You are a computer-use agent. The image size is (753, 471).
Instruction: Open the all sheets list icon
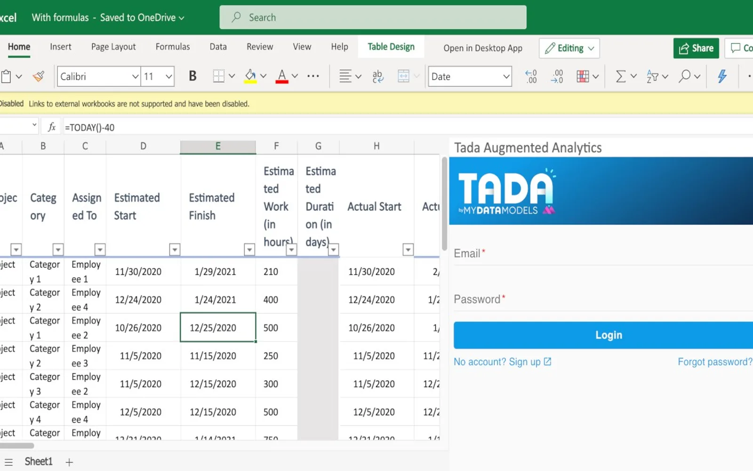pos(8,462)
